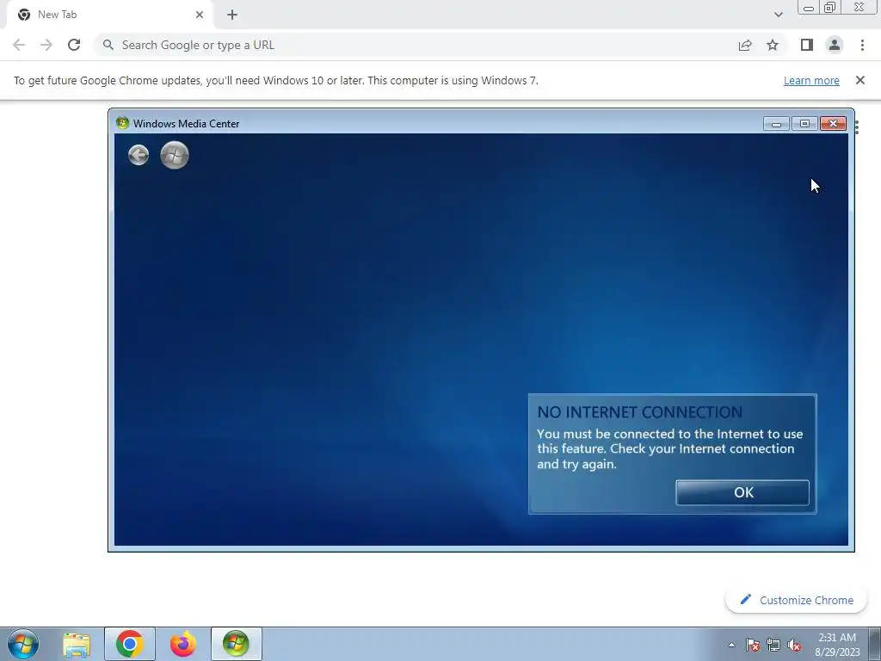Go back in Windows Media Center
Screen dimensions: 881x661
(x=139, y=155)
